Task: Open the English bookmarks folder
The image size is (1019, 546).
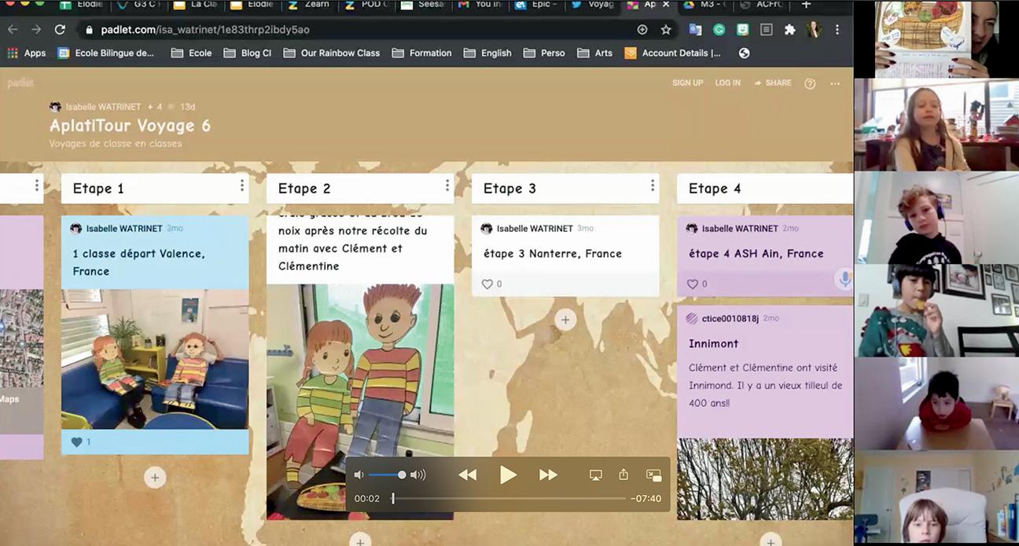Action: (487, 53)
